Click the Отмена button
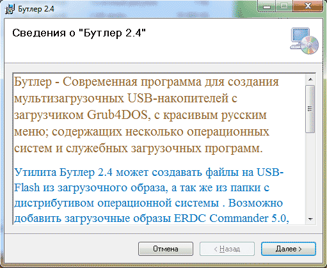Image resolution: width=327 pixels, height=268 pixels. pyautogui.click(x=166, y=249)
